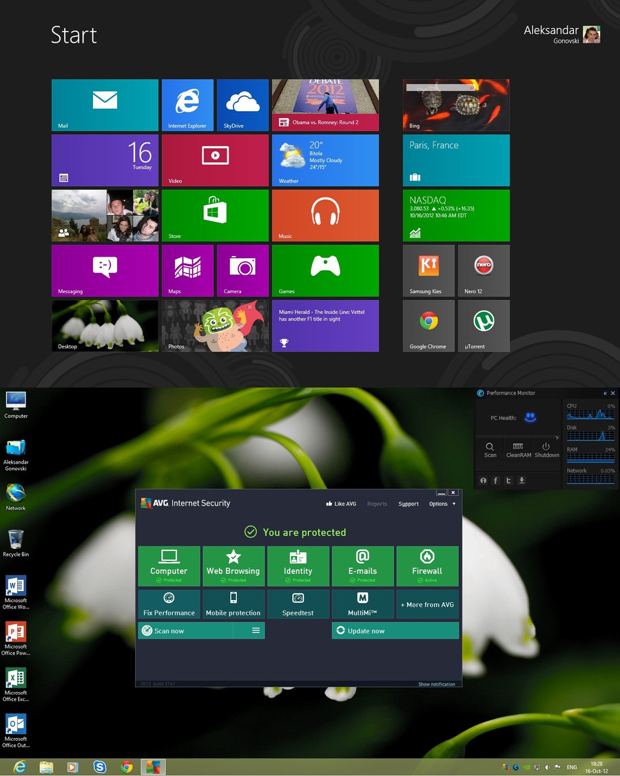Open AVG Computer protection tile
Viewport: 620px width, 776px height.
click(x=169, y=566)
